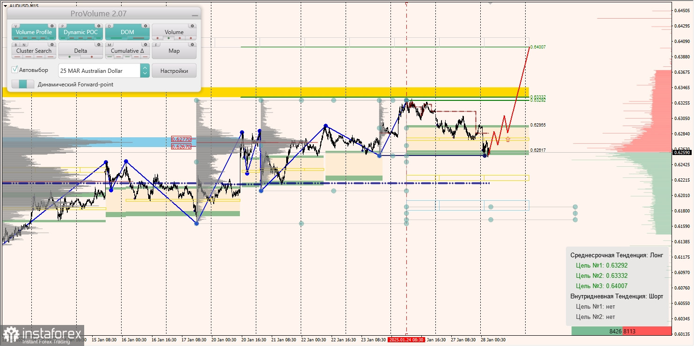The image size is (694, 346).
Task: Enable Cumulative Δ module
Action: coord(127,51)
